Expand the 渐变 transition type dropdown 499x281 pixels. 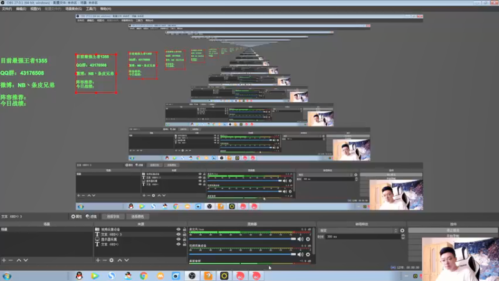[358, 230]
